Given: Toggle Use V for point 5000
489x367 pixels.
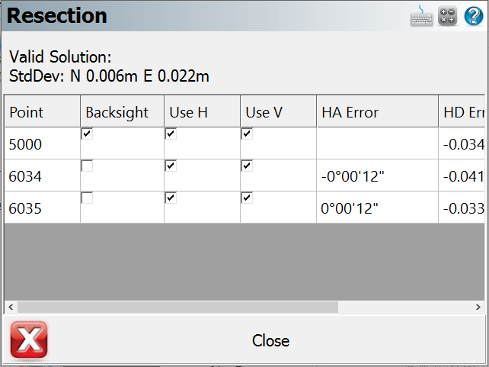Looking at the screenshot, I should tap(247, 134).
